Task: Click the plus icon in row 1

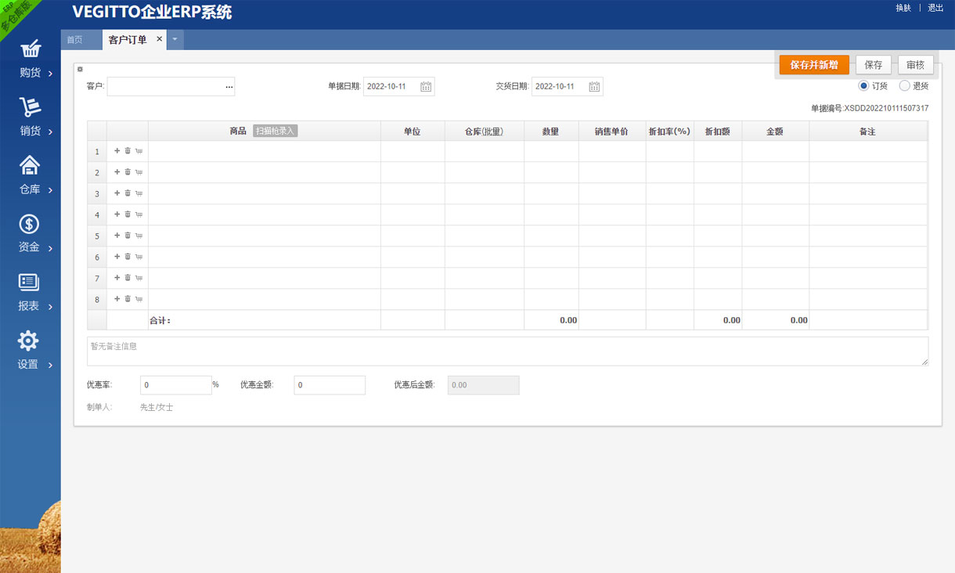Action: click(117, 151)
